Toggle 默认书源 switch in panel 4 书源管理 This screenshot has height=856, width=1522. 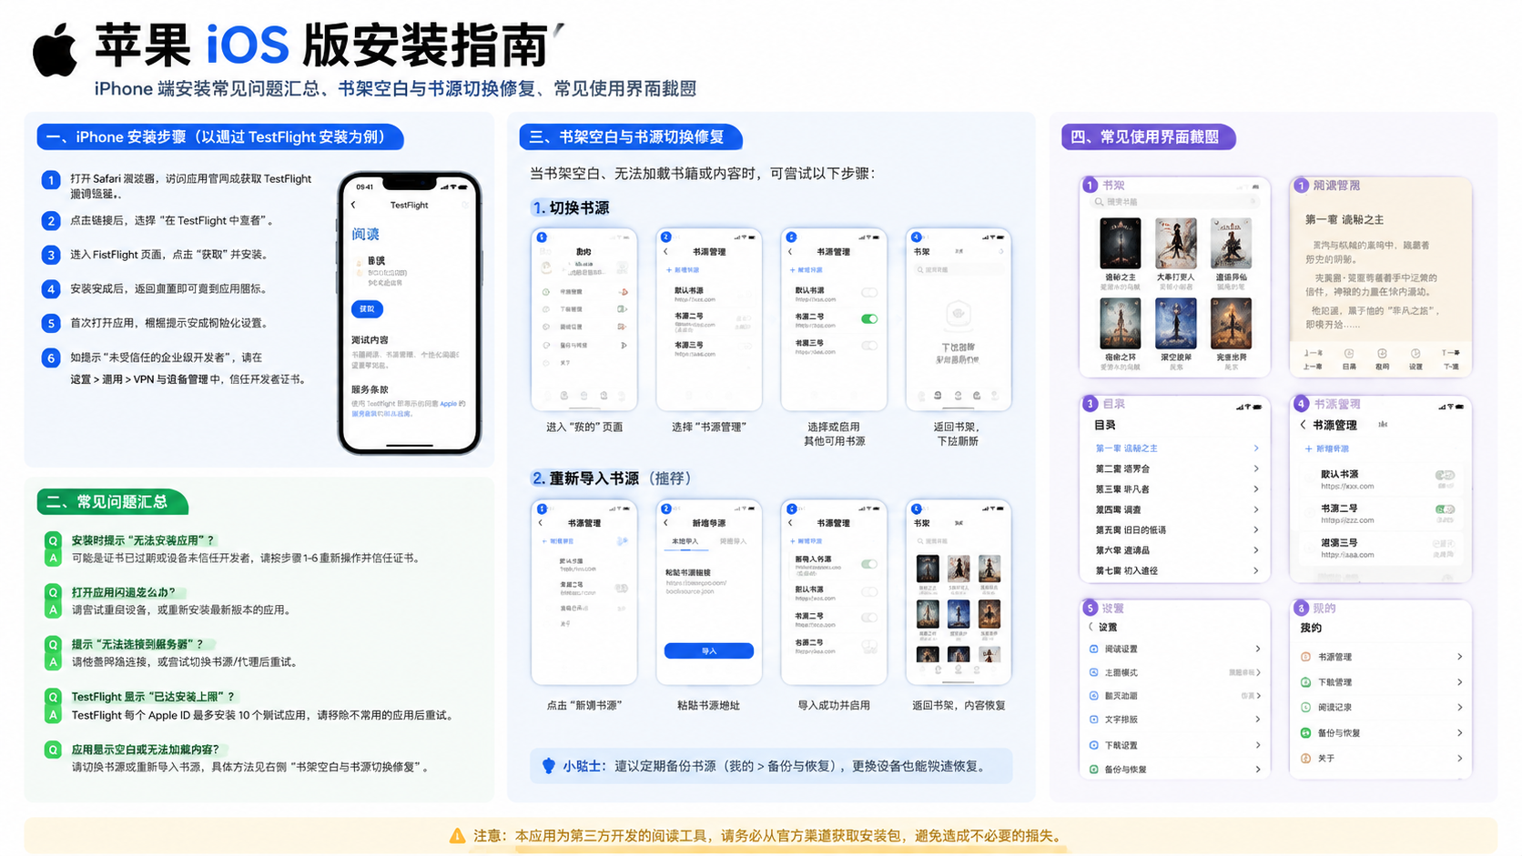(x=1445, y=476)
